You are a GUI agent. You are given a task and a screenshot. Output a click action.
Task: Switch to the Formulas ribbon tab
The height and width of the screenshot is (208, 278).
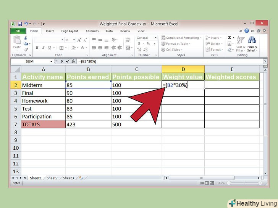92,31
